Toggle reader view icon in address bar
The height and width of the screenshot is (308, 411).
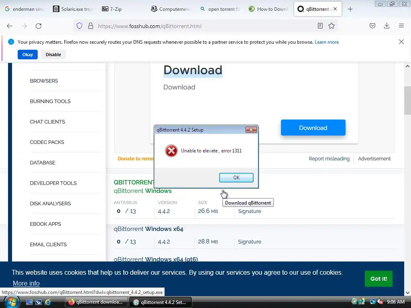pos(320,26)
